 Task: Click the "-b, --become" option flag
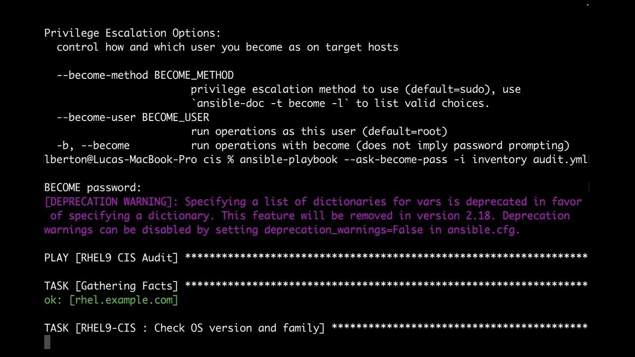[93, 146]
